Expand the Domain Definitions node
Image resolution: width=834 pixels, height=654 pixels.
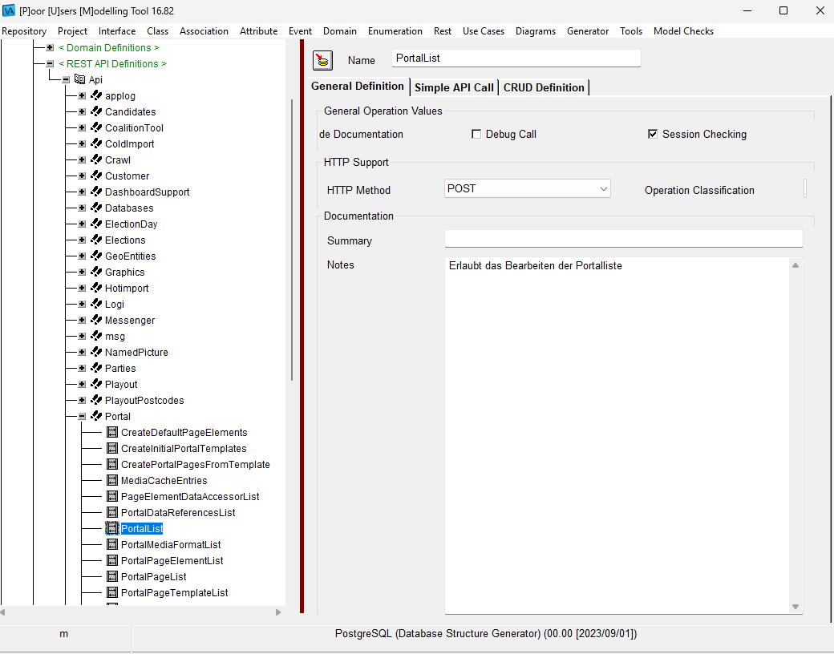(50, 48)
